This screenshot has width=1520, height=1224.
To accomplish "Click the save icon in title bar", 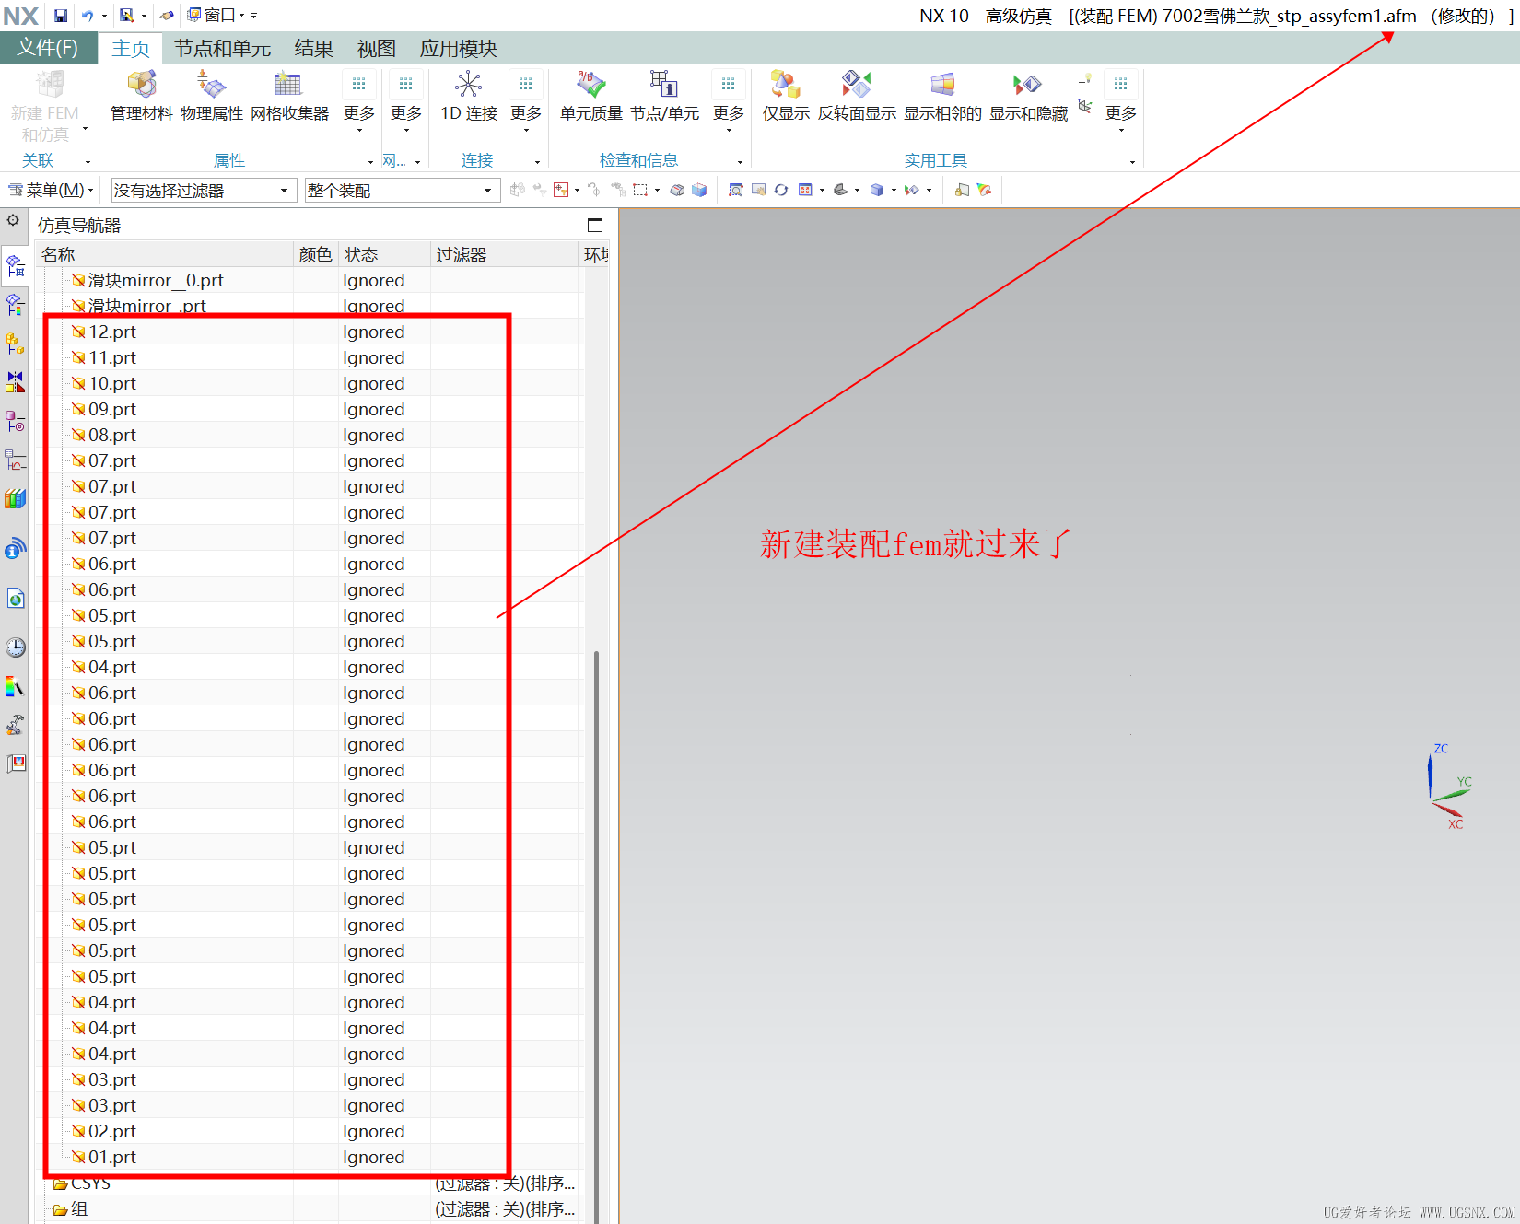I will 61,16.
